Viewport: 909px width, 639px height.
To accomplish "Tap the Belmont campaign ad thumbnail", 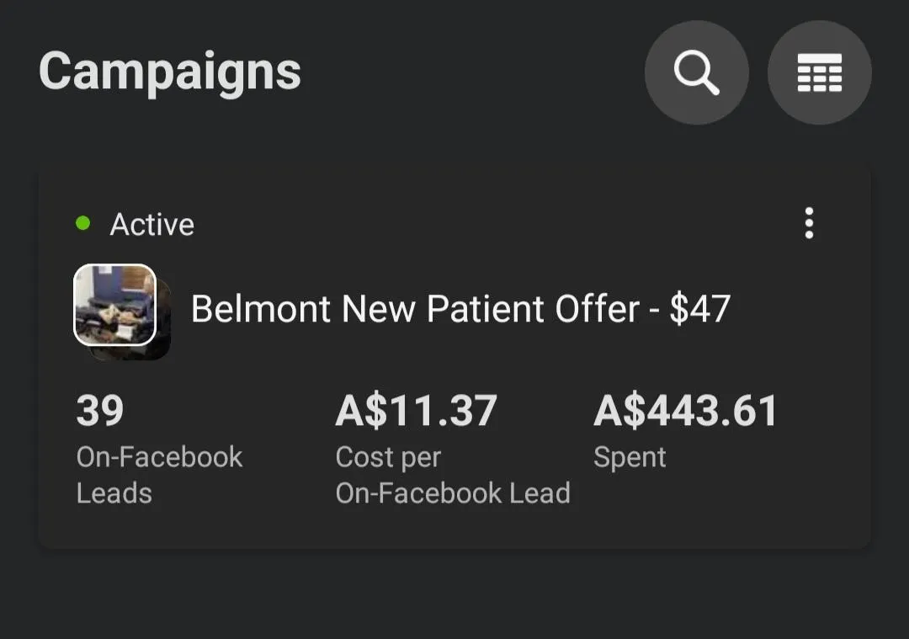I will (x=115, y=304).
